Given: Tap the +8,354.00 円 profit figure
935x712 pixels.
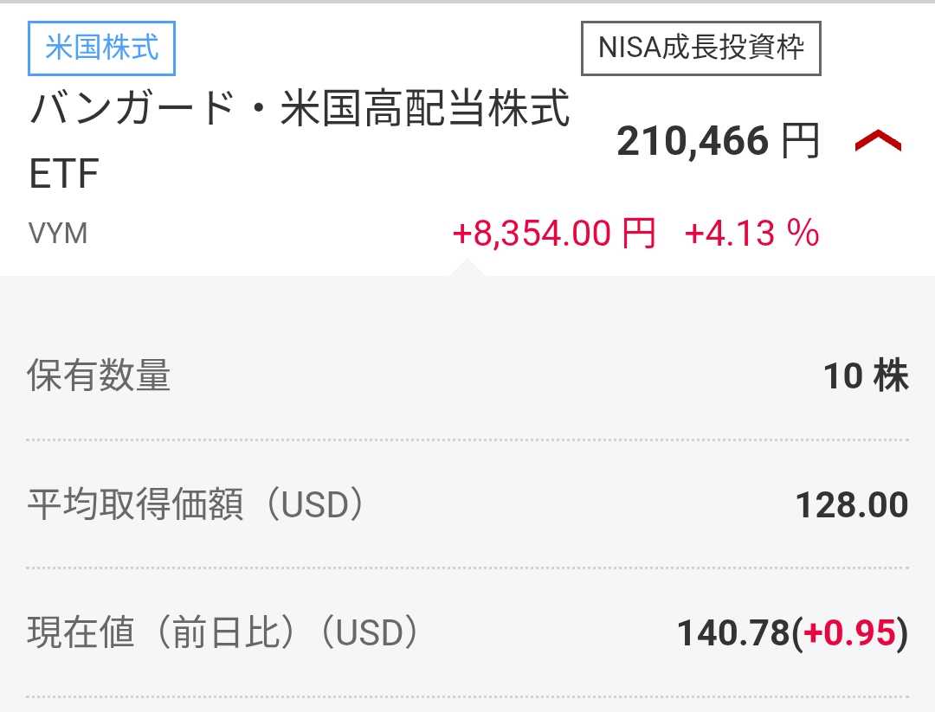Looking at the screenshot, I should point(553,234).
